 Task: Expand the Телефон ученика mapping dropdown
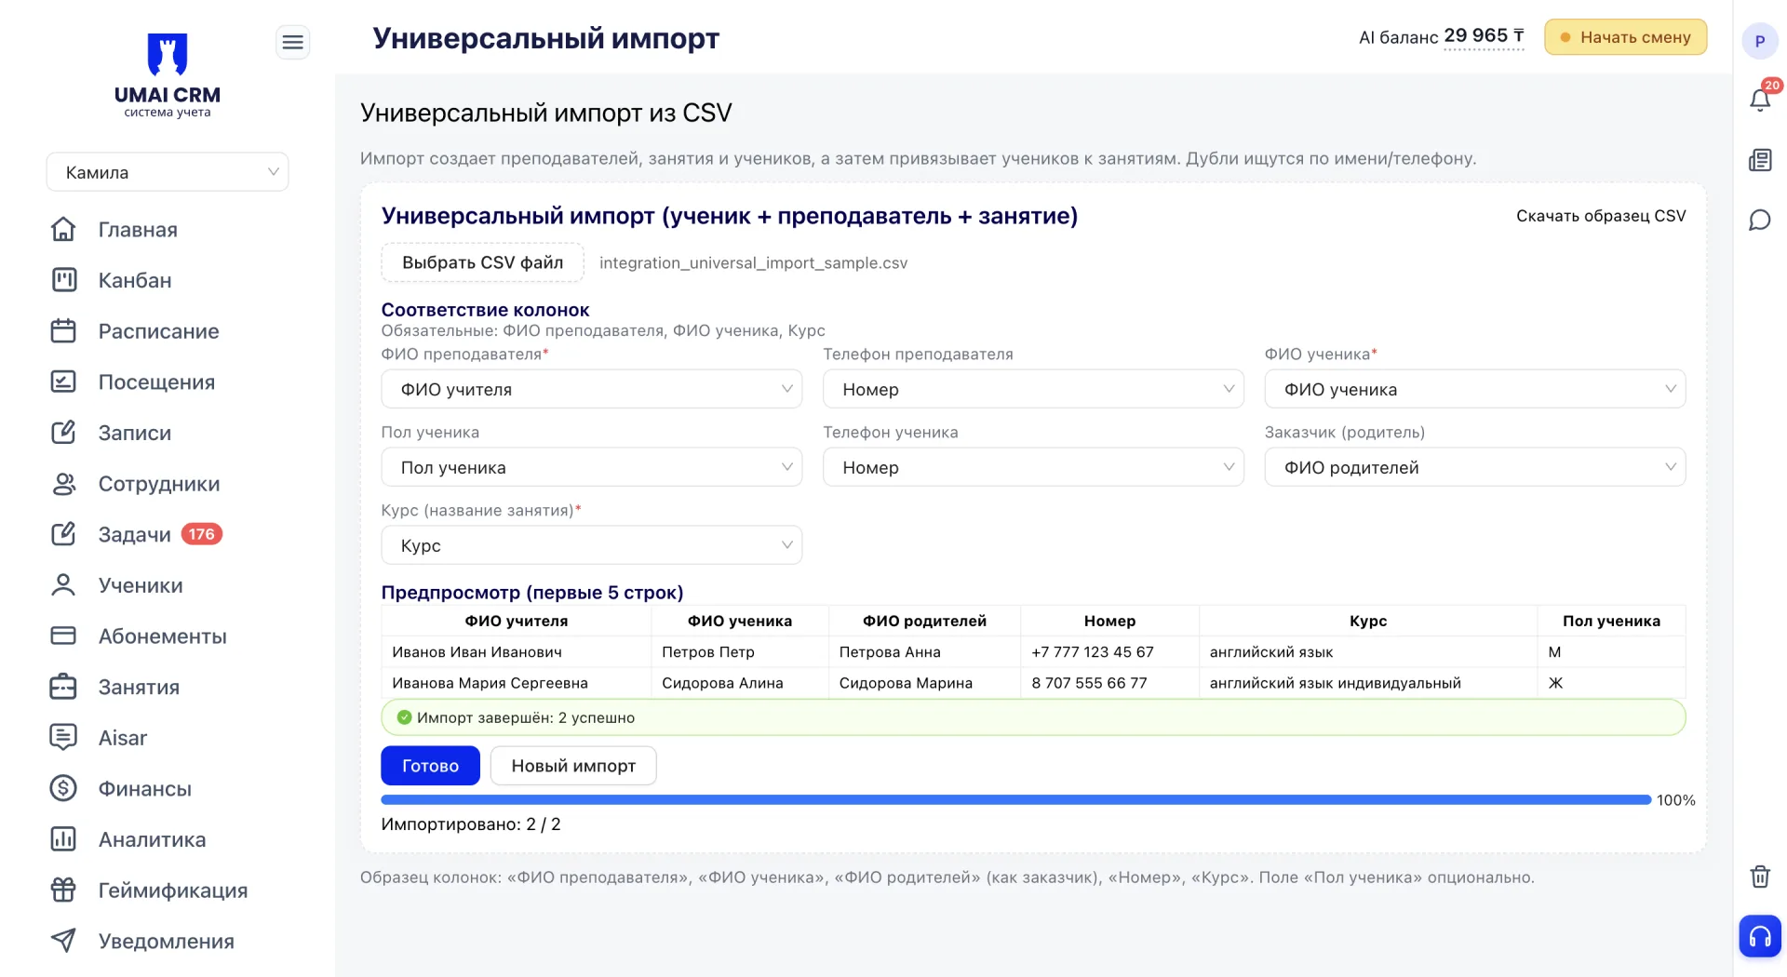(x=1033, y=467)
